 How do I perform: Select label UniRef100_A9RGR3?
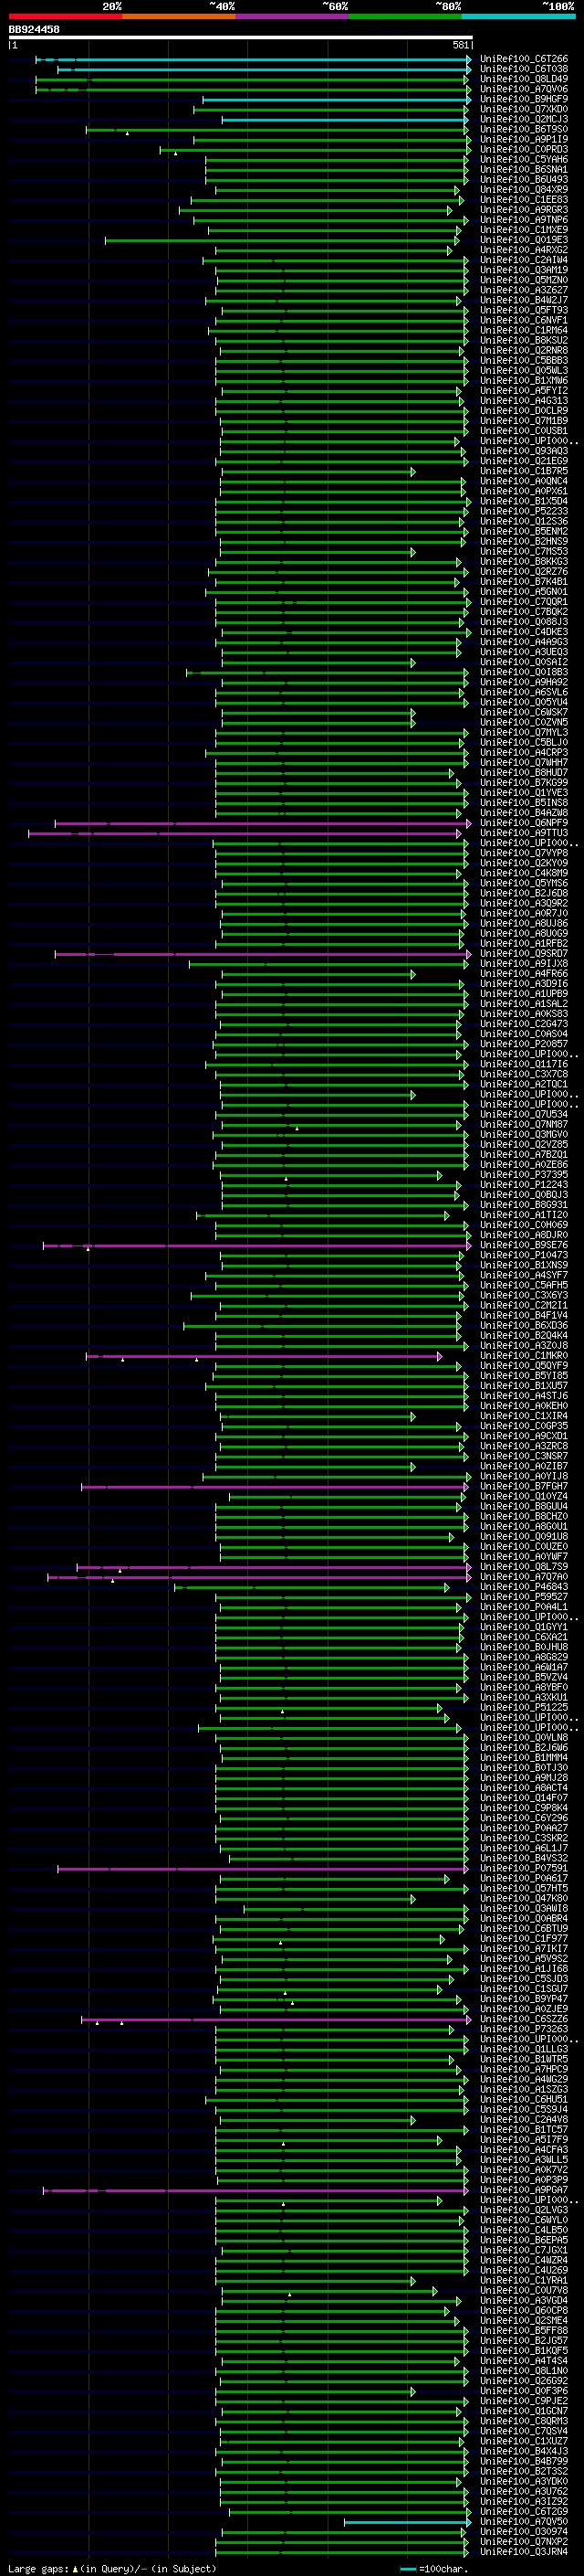(x=523, y=210)
